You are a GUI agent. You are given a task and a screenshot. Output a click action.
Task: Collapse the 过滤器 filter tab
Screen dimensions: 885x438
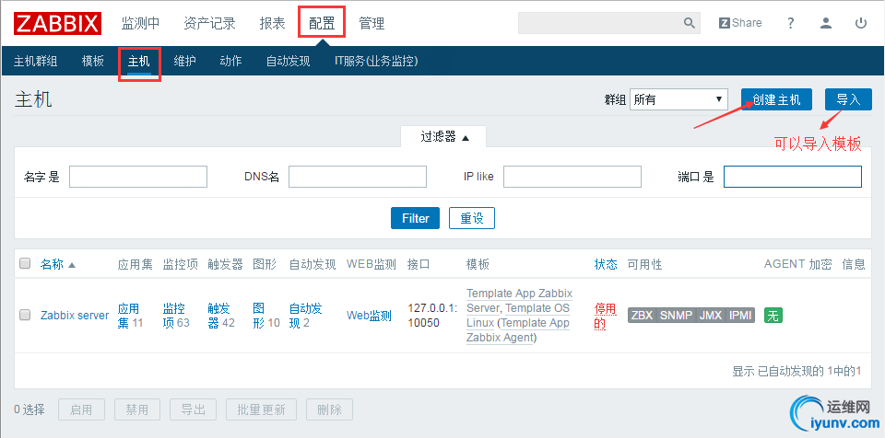click(443, 137)
